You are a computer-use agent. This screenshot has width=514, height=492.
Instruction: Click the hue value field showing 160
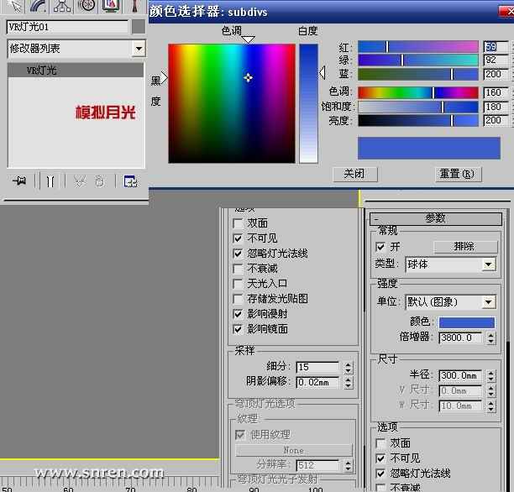tap(496, 92)
